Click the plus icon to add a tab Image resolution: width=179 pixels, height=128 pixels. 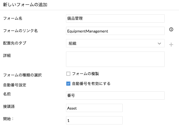coord(171,45)
